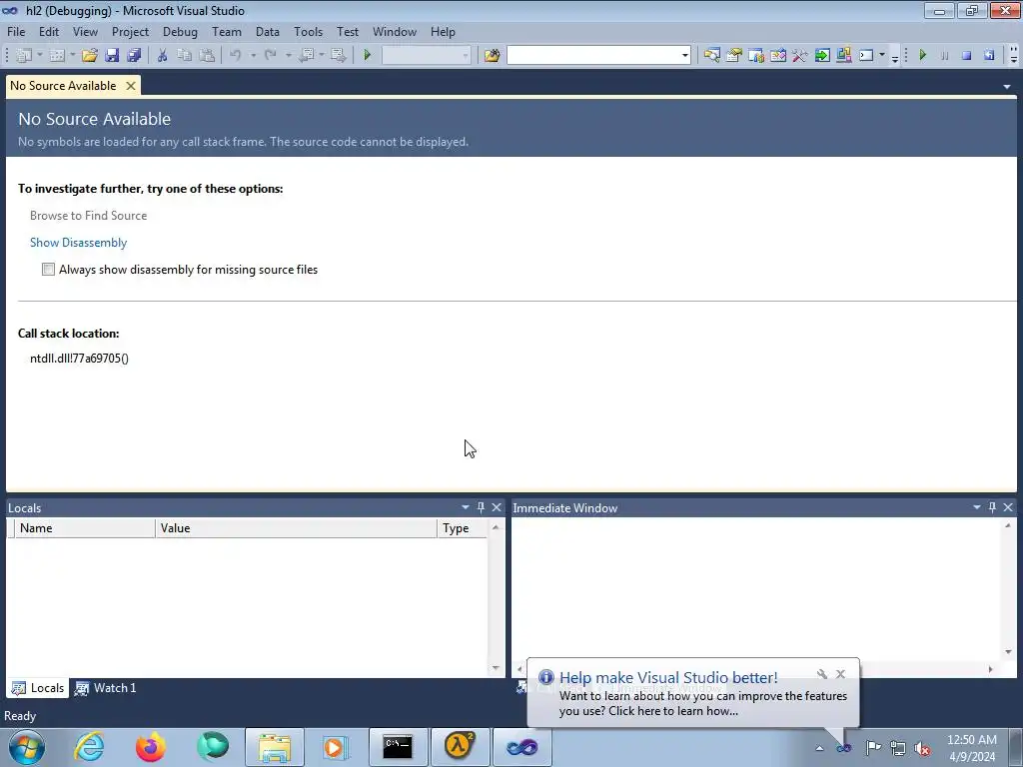Click the New Project toolbar icon
Screen dimensions: 1023x767
(x=24, y=56)
